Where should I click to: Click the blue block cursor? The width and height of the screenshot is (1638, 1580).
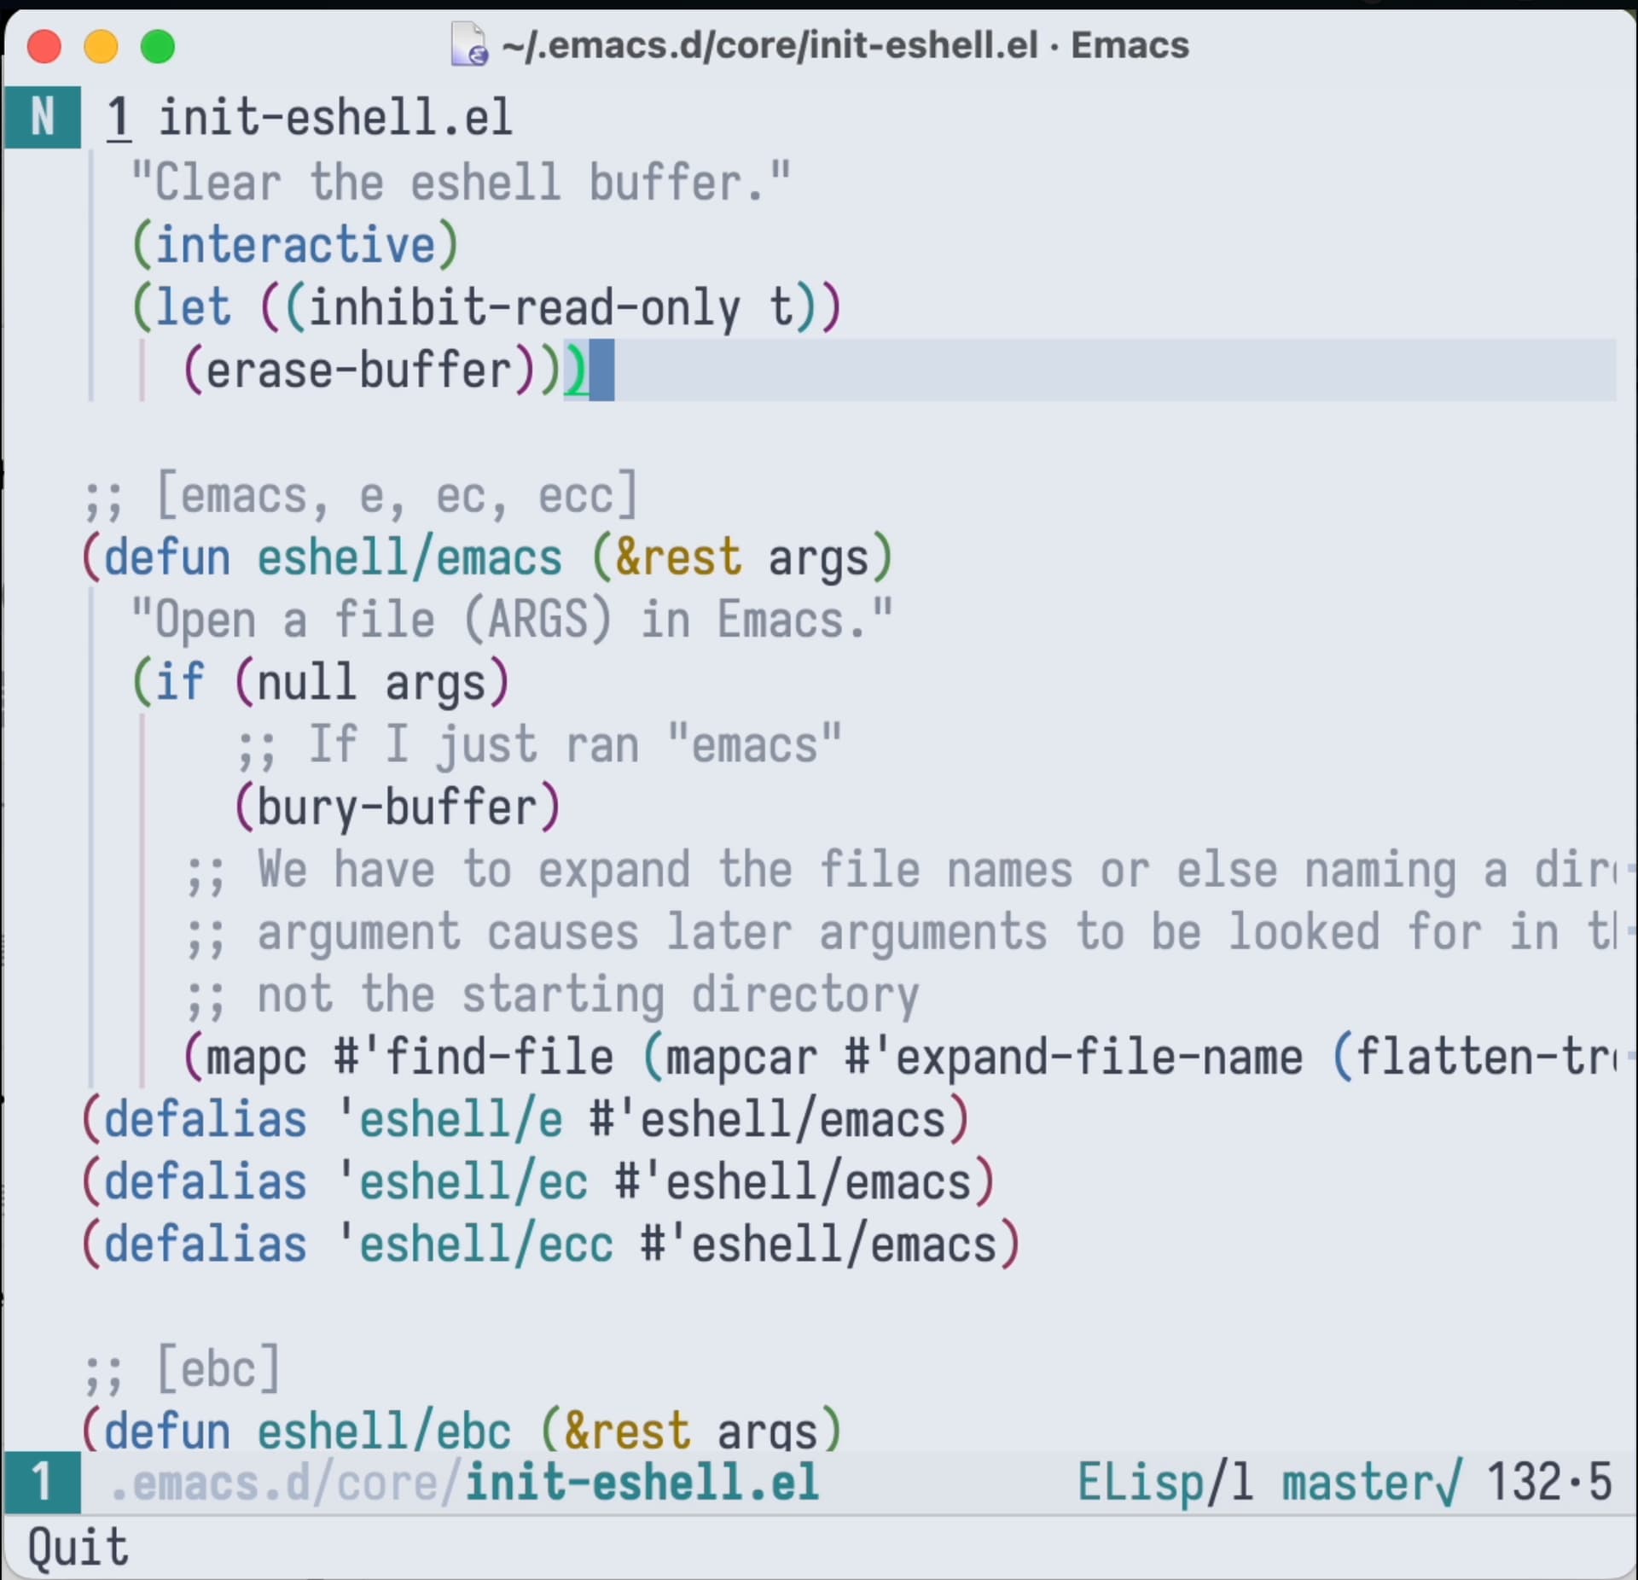601,370
